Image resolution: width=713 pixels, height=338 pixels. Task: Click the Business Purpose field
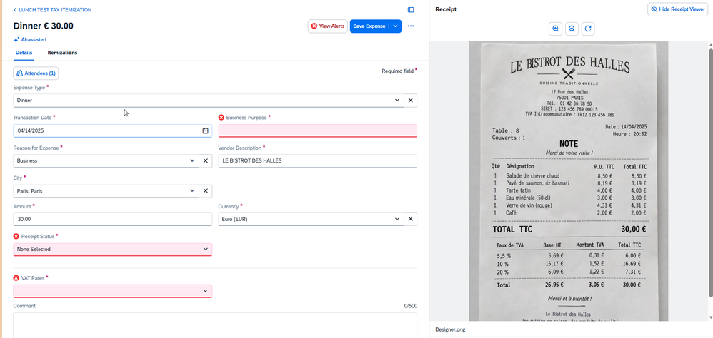[x=317, y=130]
